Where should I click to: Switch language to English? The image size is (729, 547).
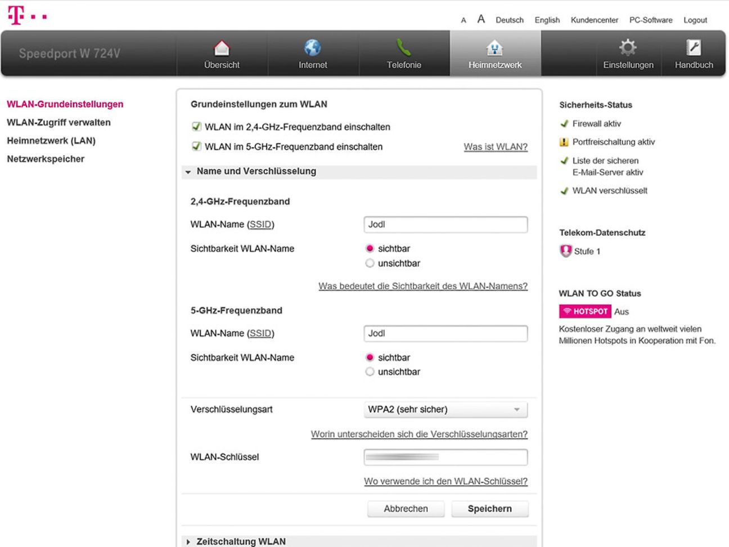coord(547,20)
